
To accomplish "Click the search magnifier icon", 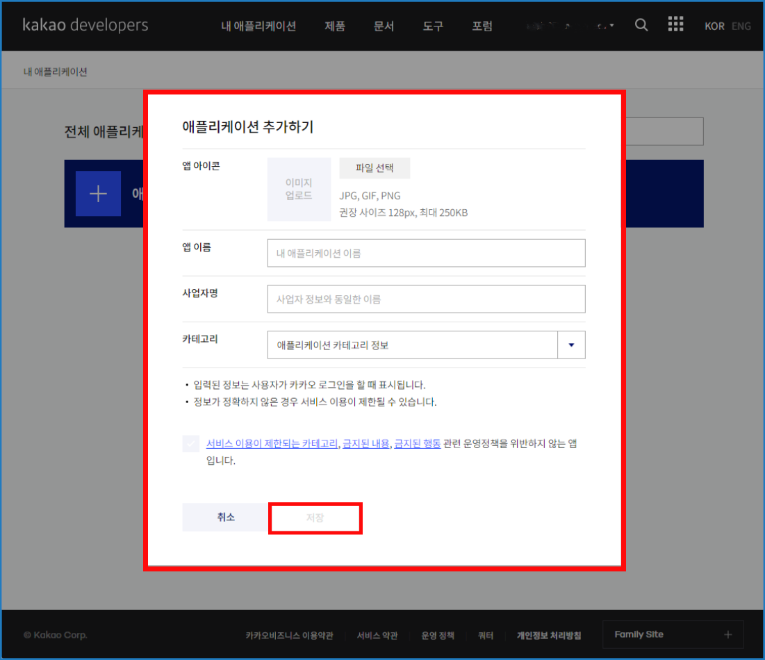I will coord(642,26).
